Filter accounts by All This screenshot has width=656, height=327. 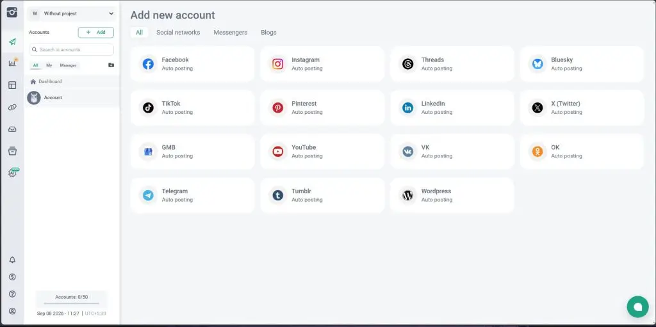point(36,65)
